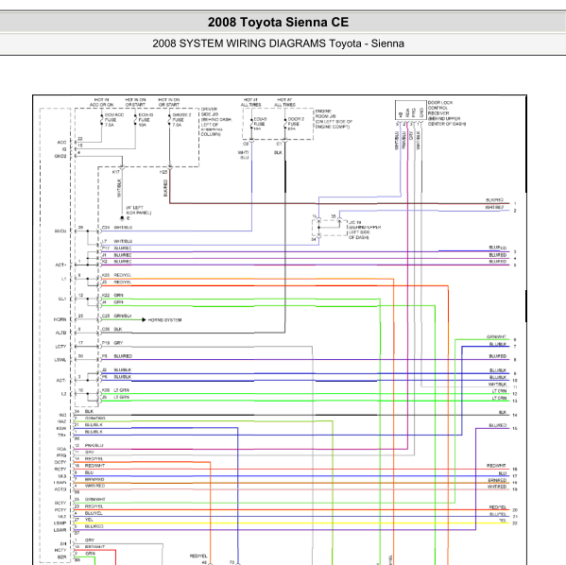Click the 'C25 GRN/BLK' wire label
Viewport: 566px width, 565px height.
(117, 317)
